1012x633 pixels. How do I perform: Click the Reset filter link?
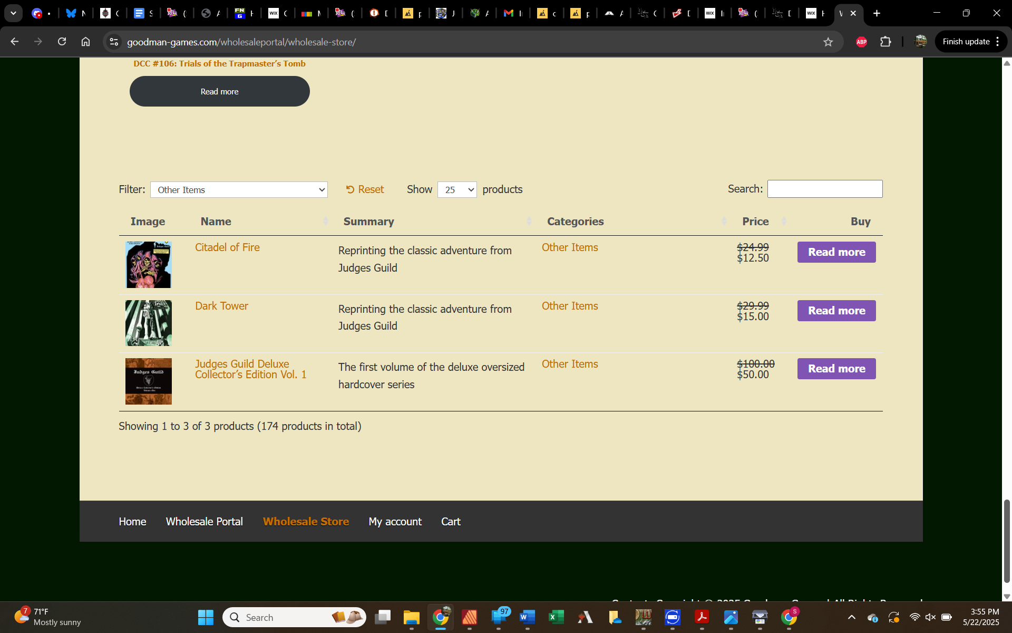coord(365,189)
